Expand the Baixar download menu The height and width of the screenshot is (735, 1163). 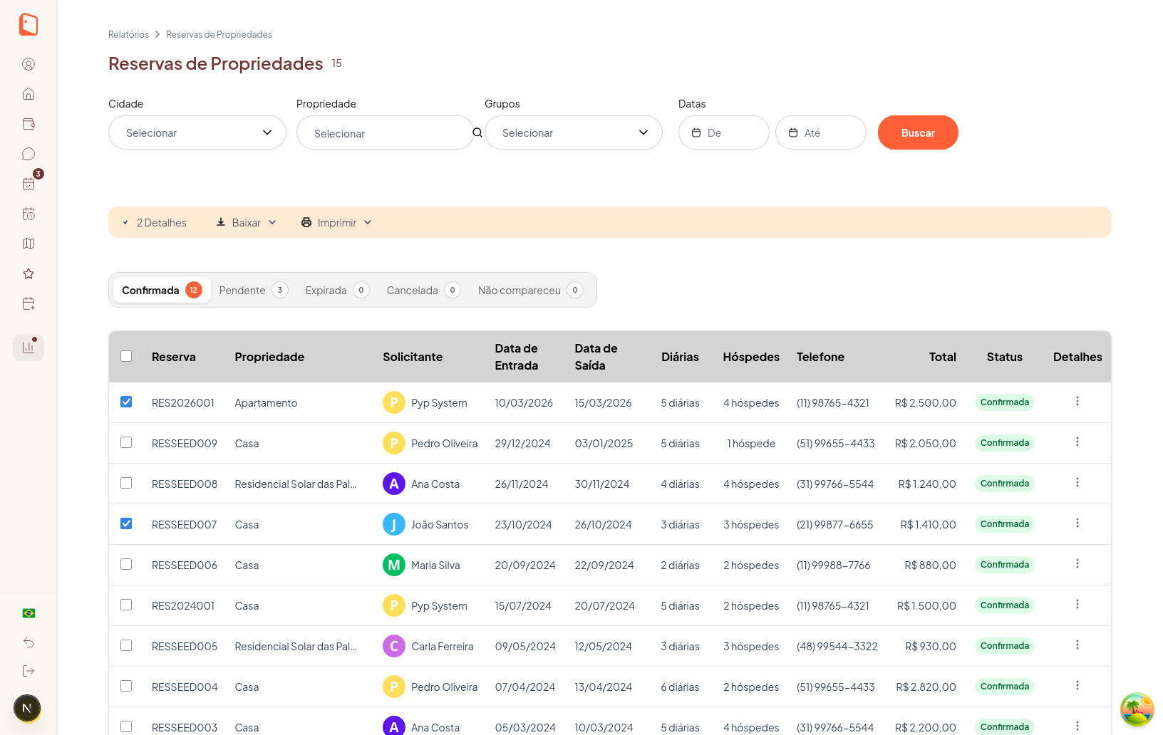246,223
